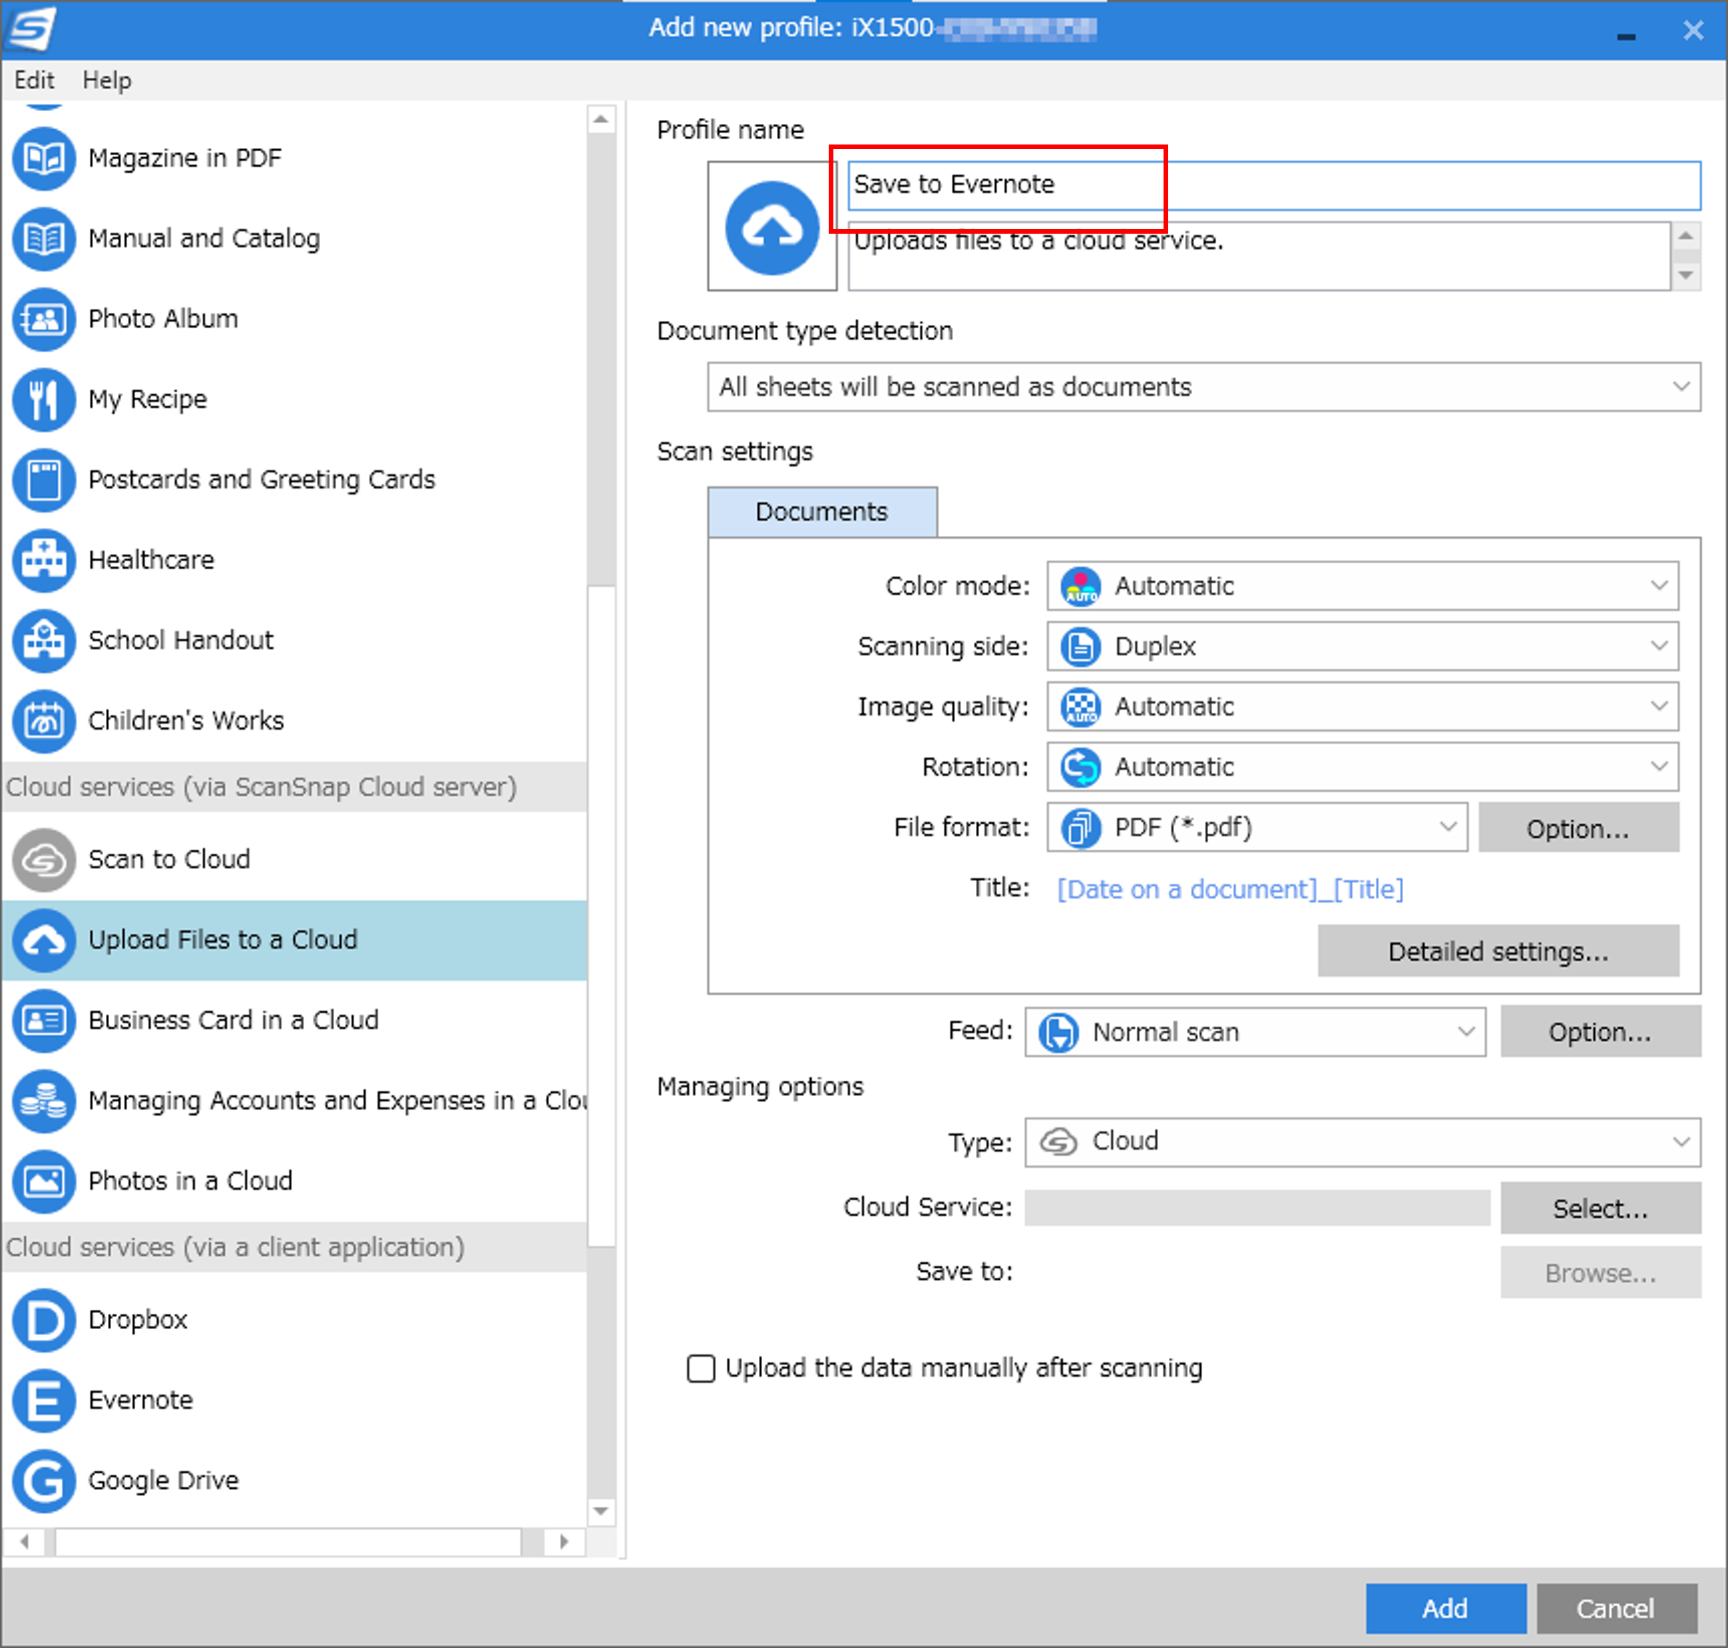Expand the File format dropdown arrow

(x=1448, y=828)
